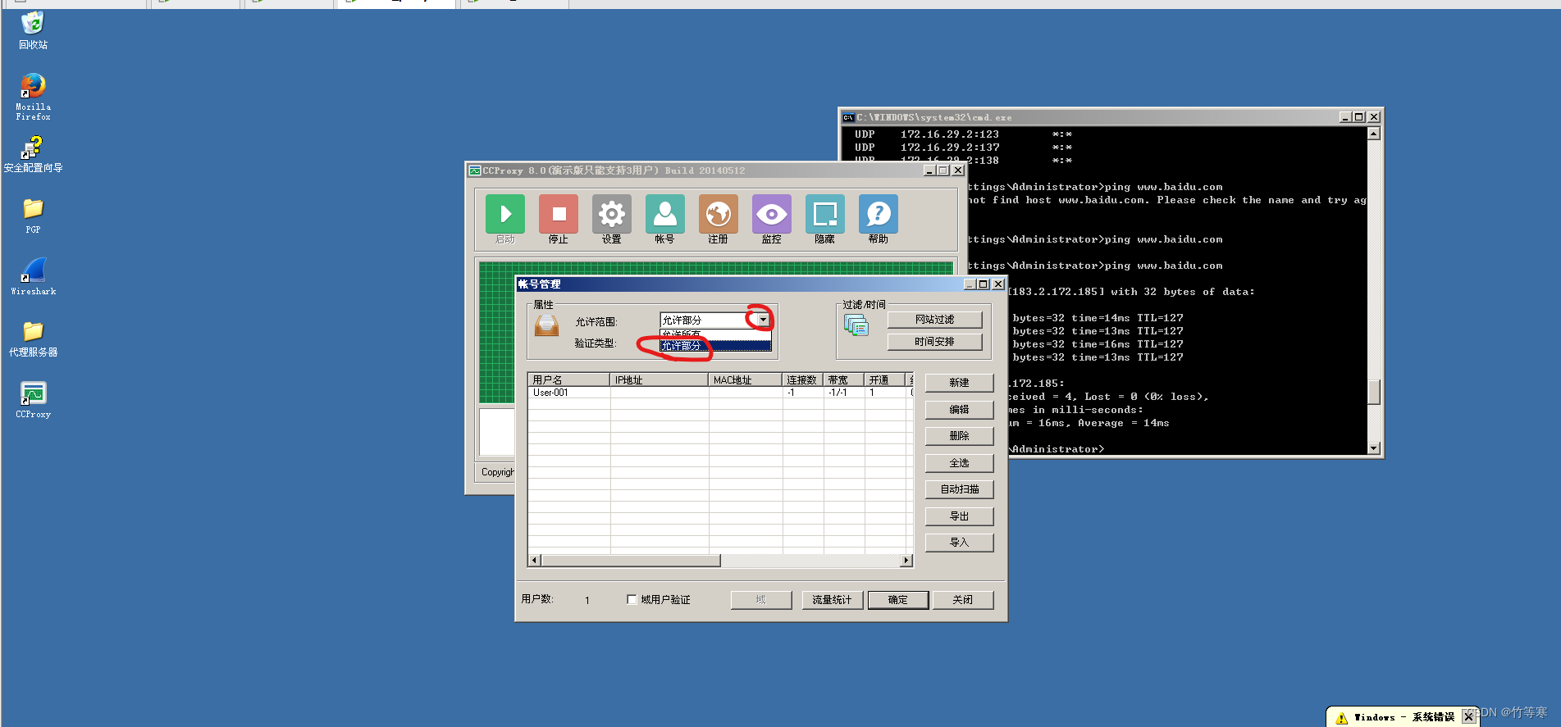This screenshot has height=727, width=1561.
Task: Select the User-001 row in account list
Action: tap(720, 393)
